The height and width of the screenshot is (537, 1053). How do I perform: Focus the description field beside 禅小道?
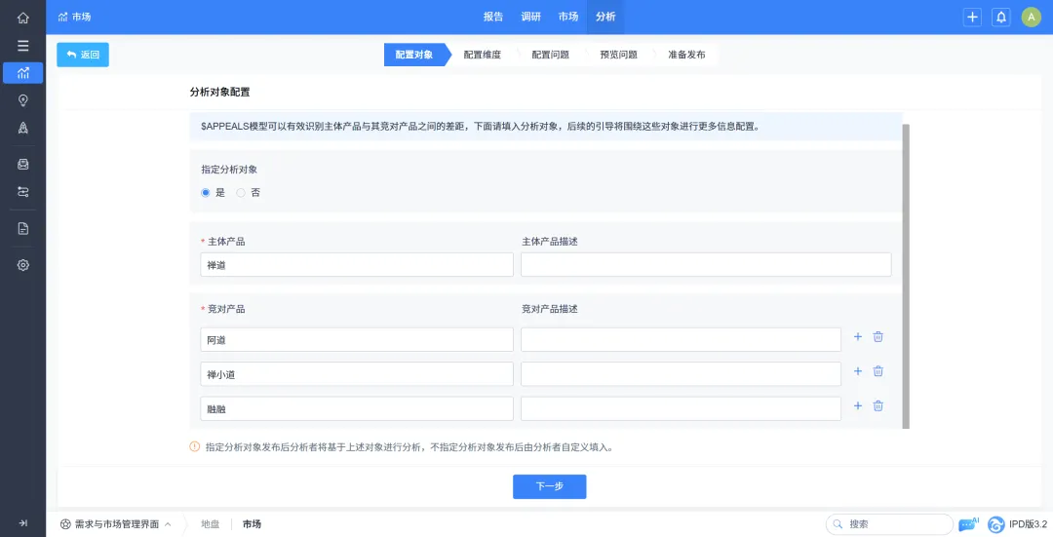681,374
